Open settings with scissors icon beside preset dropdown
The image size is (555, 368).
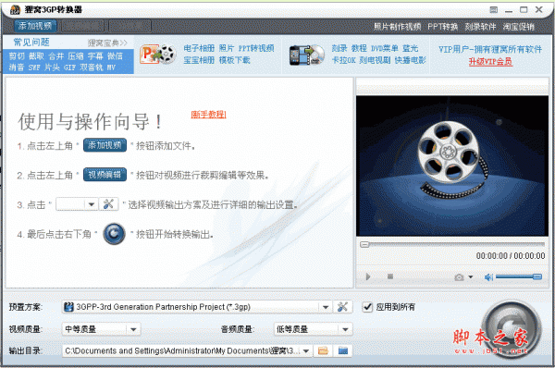(x=342, y=307)
